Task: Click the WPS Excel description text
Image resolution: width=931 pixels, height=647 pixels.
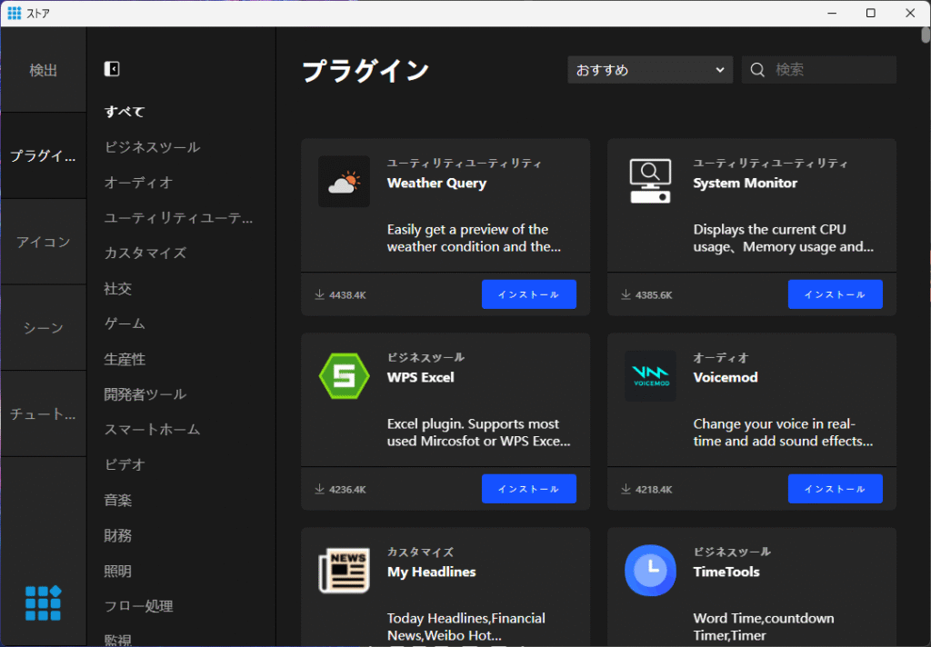Action: (x=478, y=433)
